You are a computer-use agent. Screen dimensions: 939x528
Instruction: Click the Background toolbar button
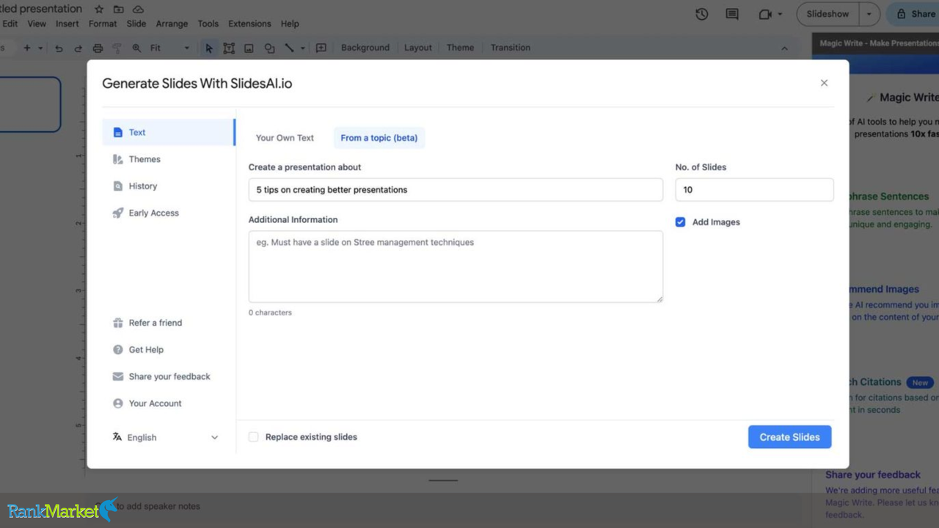pos(365,48)
